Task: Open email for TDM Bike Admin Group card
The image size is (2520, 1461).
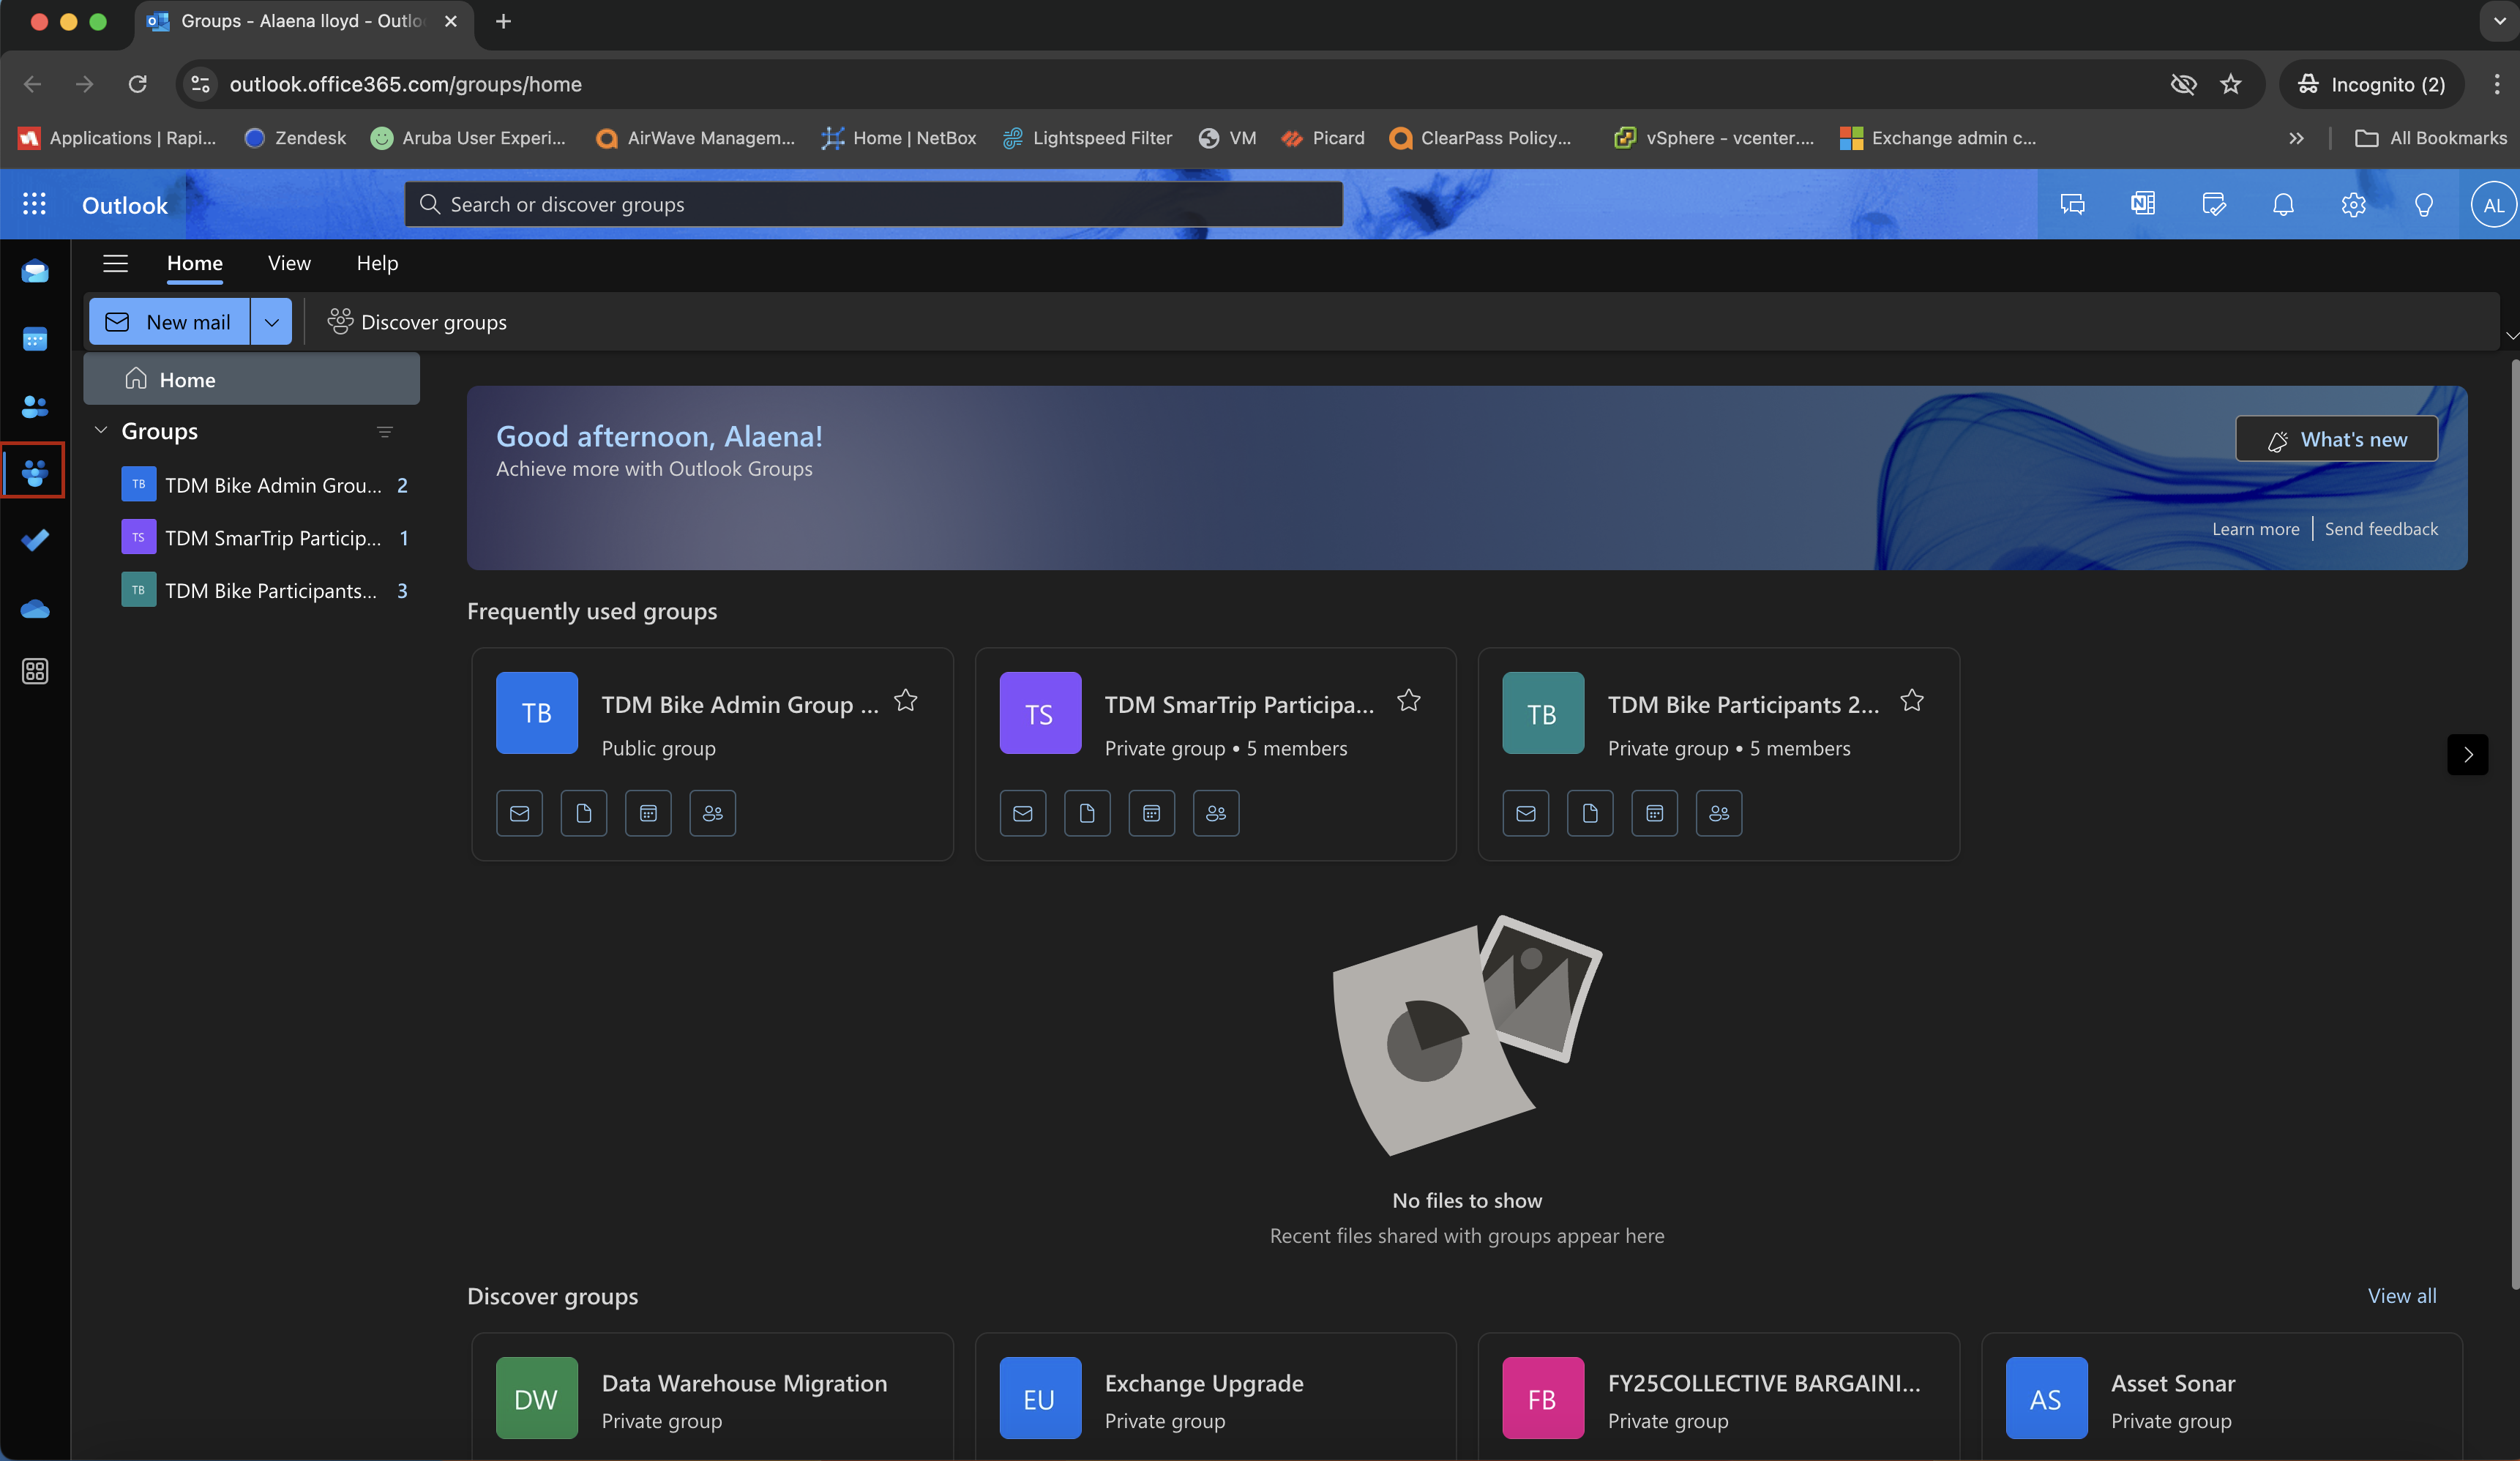Action: point(520,814)
